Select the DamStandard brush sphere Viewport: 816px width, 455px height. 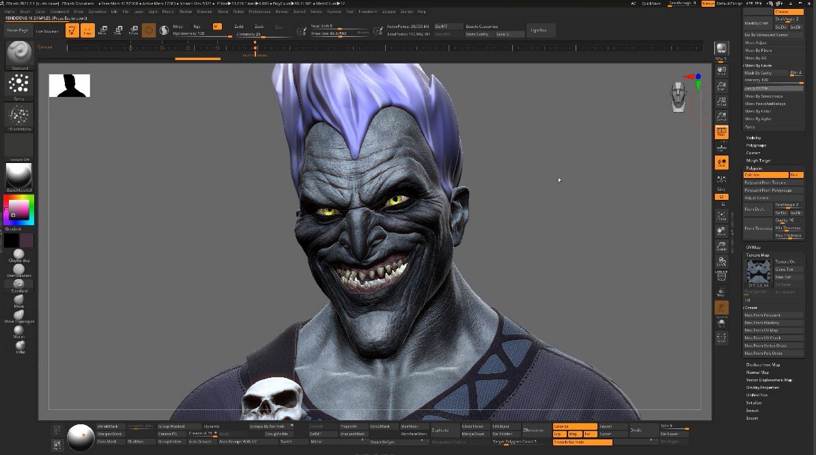click(x=18, y=270)
